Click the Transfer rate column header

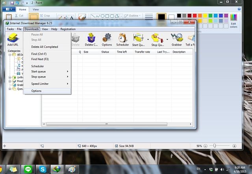(142, 51)
